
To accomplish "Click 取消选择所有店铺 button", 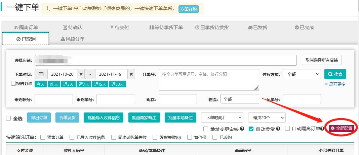I will [x=321, y=60].
